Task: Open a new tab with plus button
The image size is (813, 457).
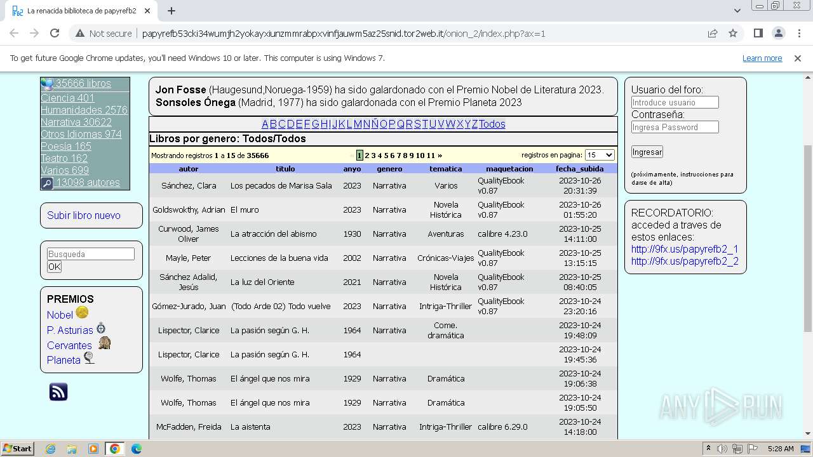Action: tap(171, 11)
